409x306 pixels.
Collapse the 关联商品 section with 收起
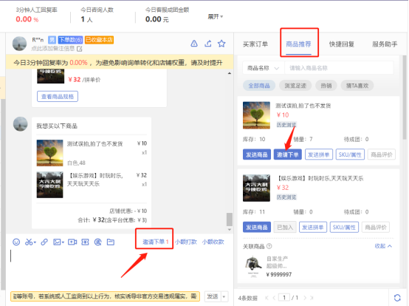(x=383, y=246)
